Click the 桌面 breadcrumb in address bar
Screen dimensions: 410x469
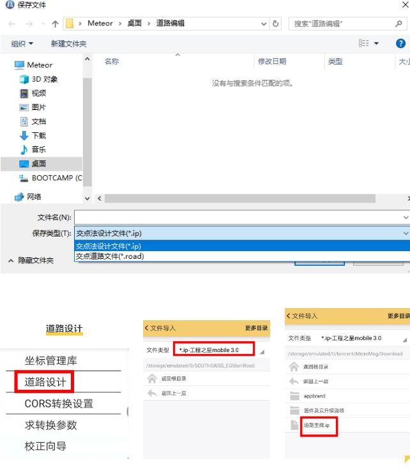click(x=134, y=24)
